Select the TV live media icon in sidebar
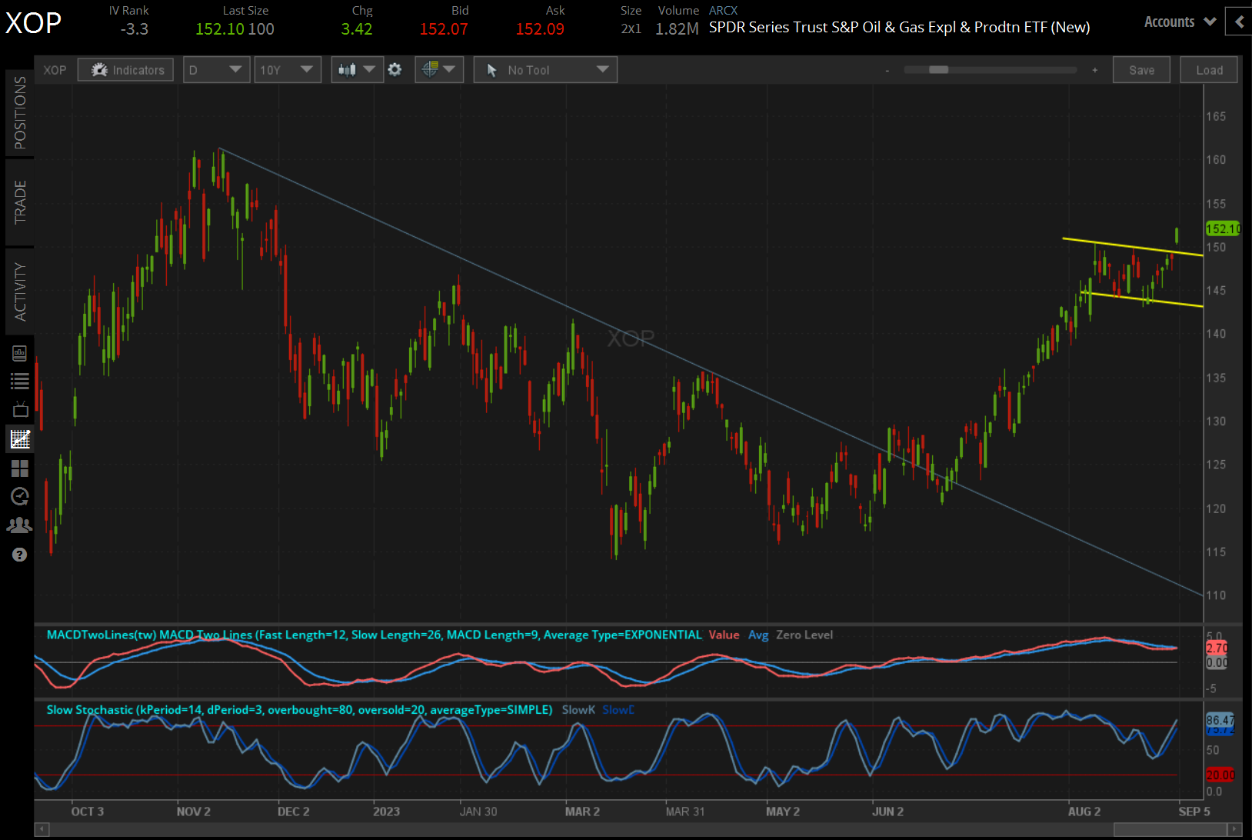This screenshot has width=1252, height=840. [20, 409]
